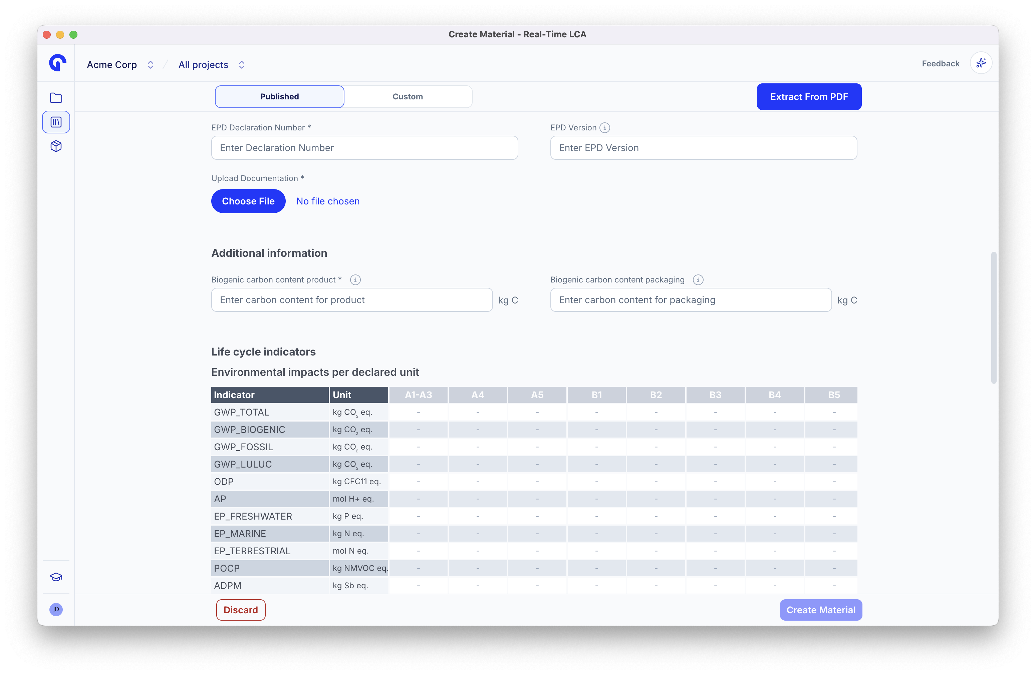This screenshot has height=675, width=1036.
Task: Select the ODP indicator row label
Action: [270, 482]
